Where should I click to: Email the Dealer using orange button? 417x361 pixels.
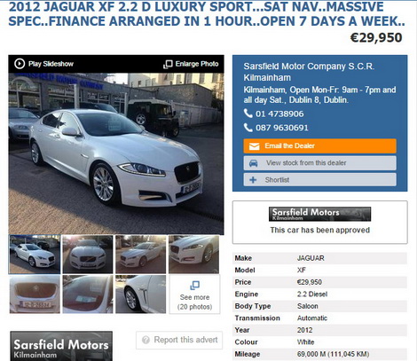click(x=319, y=146)
